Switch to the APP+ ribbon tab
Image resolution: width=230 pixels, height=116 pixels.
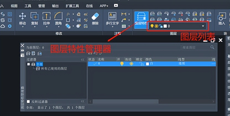[104, 6]
